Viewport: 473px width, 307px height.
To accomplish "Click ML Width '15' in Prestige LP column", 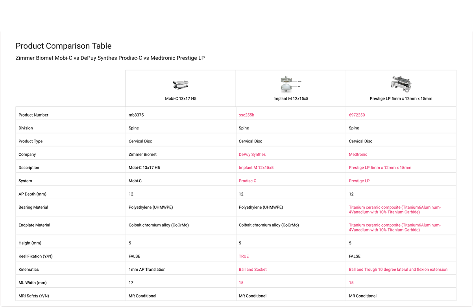I will pos(351,283).
